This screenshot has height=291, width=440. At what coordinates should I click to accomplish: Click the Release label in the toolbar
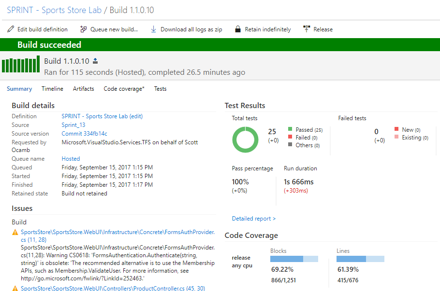pos(323,29)
